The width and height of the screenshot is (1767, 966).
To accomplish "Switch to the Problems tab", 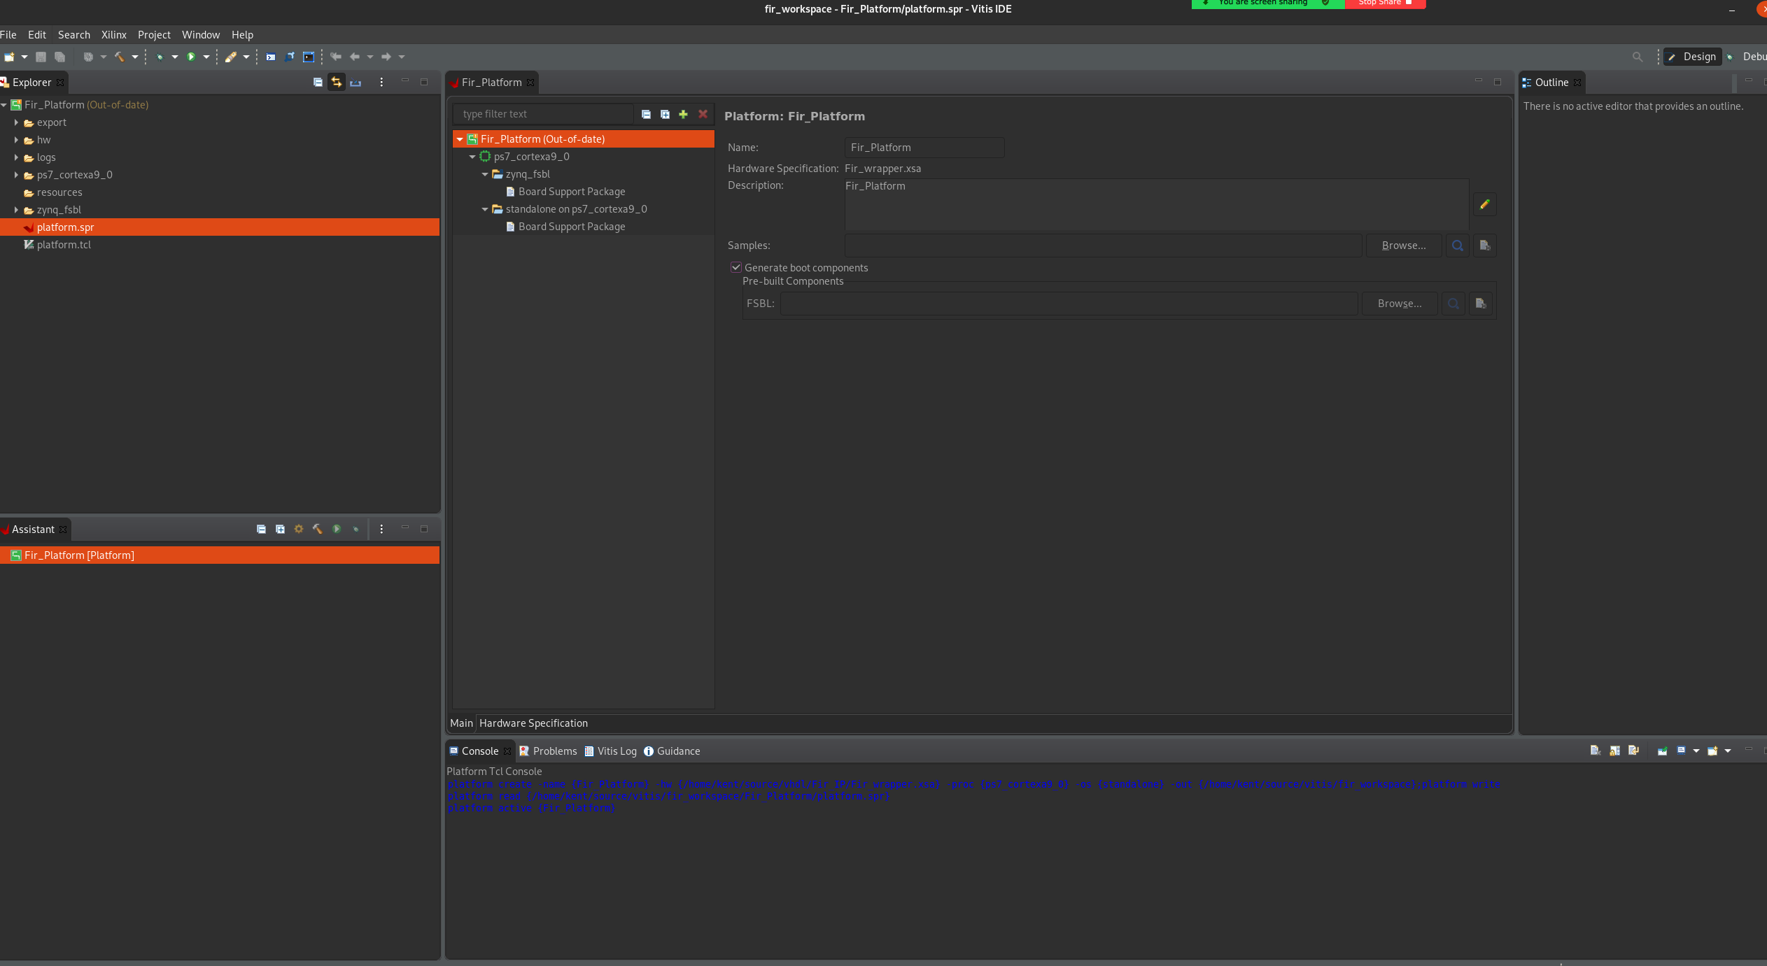I will point(548,751).
